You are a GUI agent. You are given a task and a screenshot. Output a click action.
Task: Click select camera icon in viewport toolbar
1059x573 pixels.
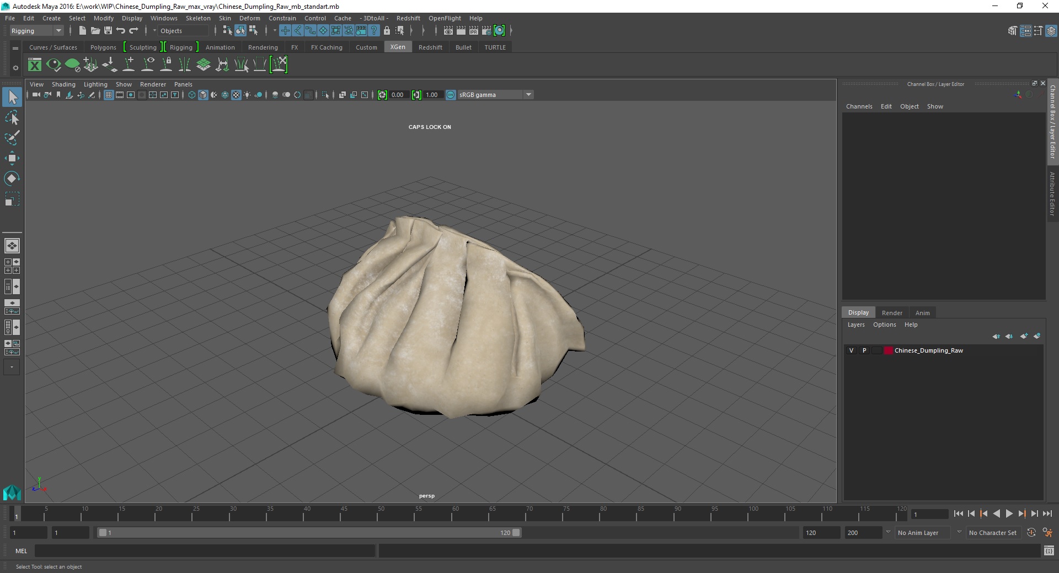point(35,95)
